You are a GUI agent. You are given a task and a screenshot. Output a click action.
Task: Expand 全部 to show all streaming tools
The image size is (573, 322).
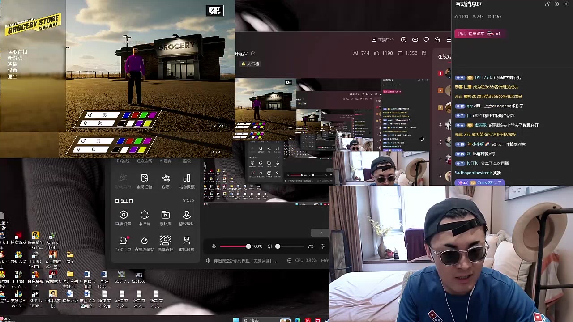(188, 200)
